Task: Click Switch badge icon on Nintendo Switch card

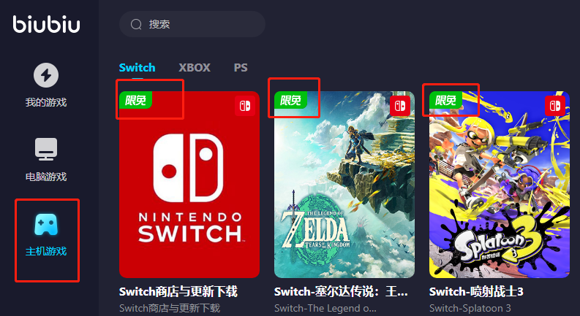Action: coord(245,106)
